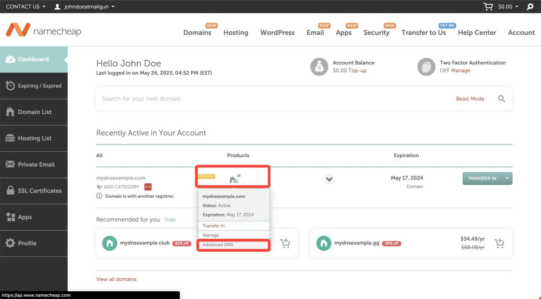The width and height of the screenshot is (541, 299).
Task: Open the WordPress top menu
Action: pyautogui.click(x=277, y=32)
